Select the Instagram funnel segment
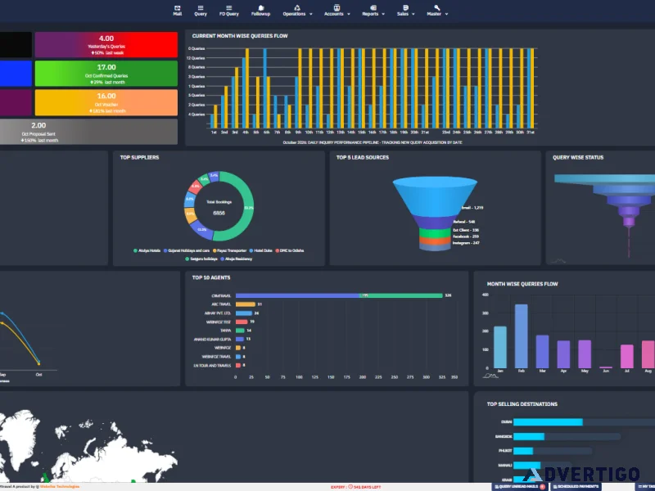The width and height of the screenshot is (655, 491). [435, 248]
